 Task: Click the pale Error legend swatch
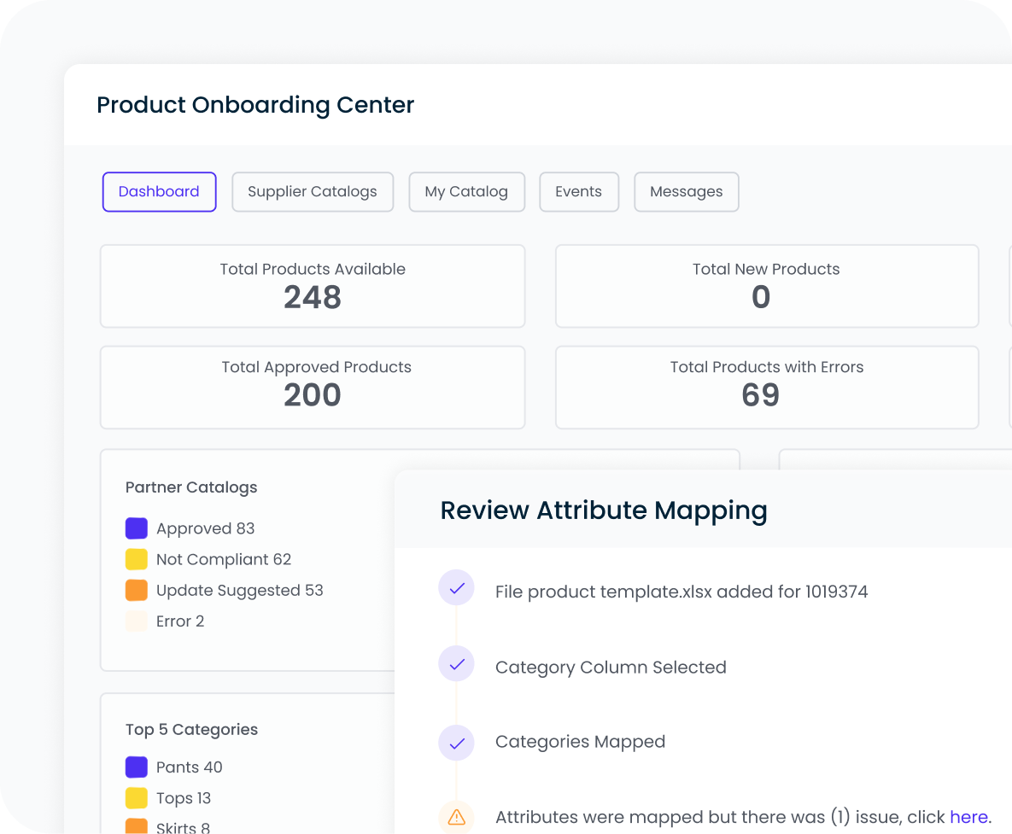click(137, 621)
